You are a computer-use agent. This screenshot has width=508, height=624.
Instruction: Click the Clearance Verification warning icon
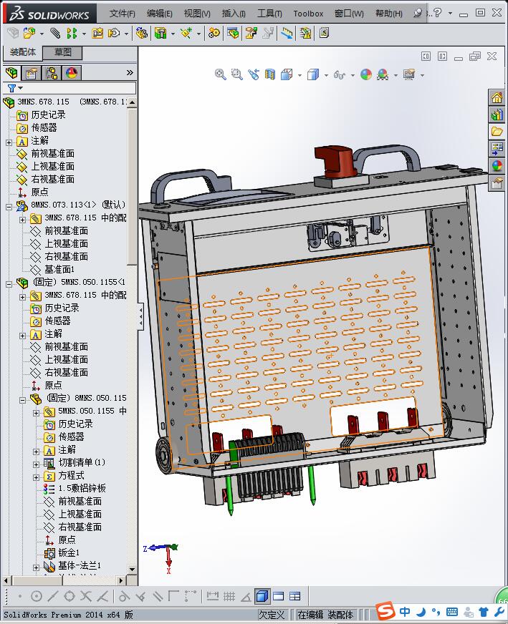pos(305,33)
